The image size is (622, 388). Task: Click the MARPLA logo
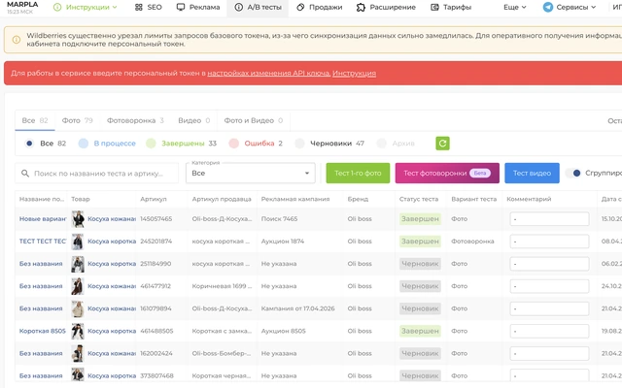pyautogui.click(x=22, y=5)
